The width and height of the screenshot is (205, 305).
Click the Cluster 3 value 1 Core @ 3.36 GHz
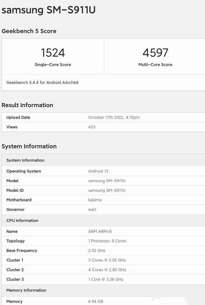106,279
